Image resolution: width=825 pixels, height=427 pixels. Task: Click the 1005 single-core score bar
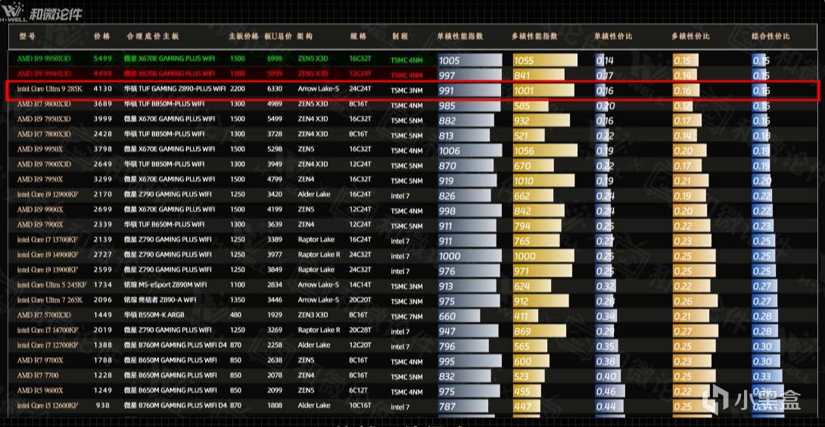coord(470,60)
